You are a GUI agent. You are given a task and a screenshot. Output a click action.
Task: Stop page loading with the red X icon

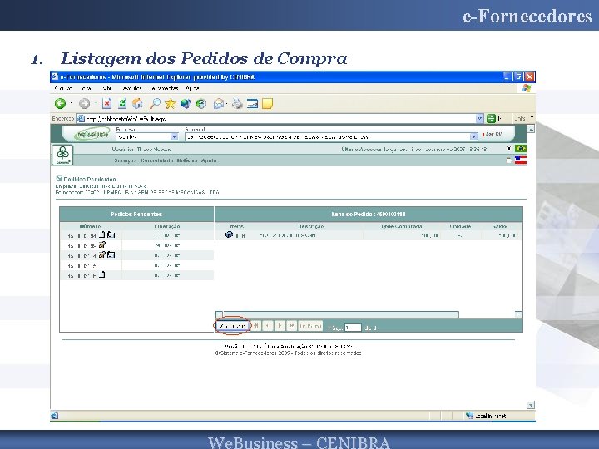click(x=106, y=103)
